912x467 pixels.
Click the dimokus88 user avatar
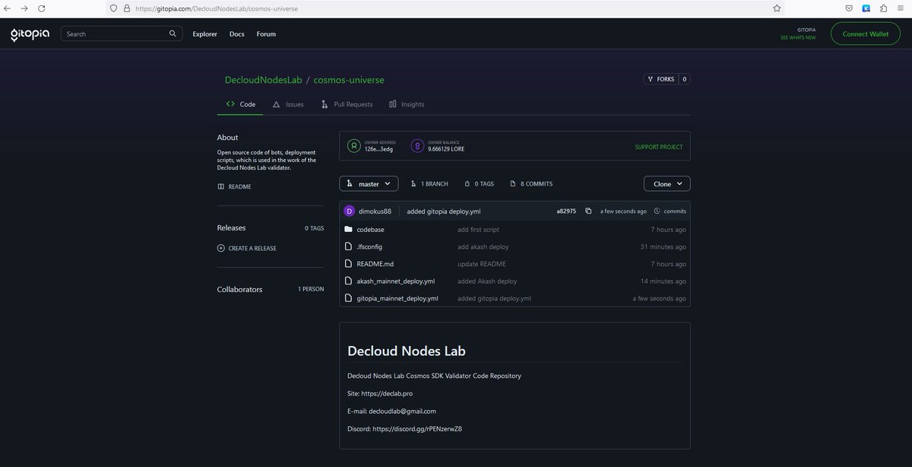350,211
